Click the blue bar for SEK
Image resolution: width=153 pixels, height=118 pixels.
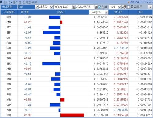[51, 64]
